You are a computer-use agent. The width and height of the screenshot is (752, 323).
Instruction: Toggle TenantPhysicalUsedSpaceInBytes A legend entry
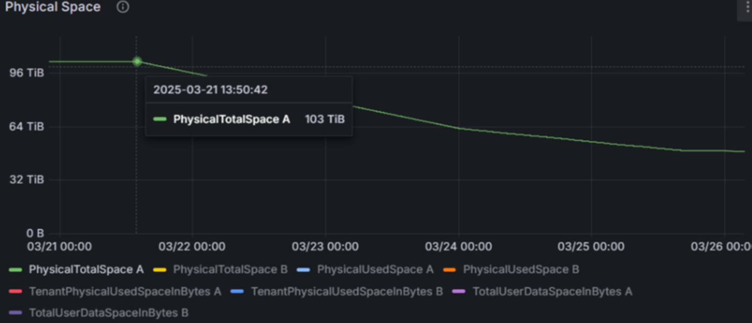pos(125,292)
